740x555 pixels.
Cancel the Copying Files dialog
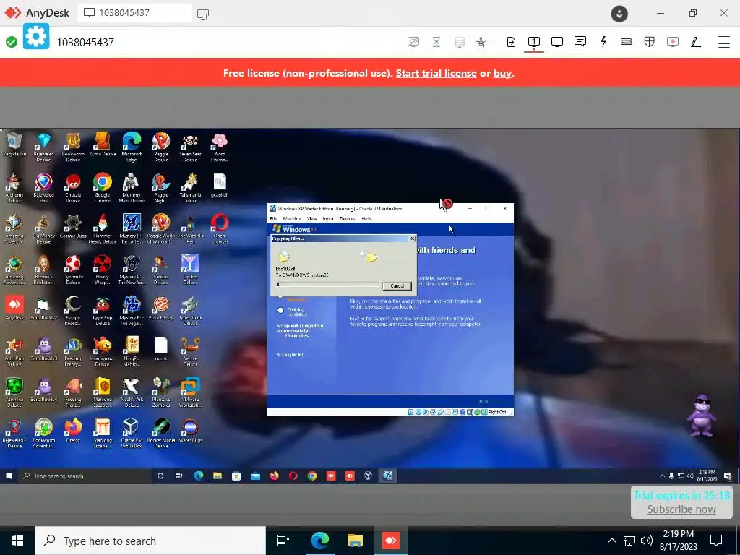397,285
